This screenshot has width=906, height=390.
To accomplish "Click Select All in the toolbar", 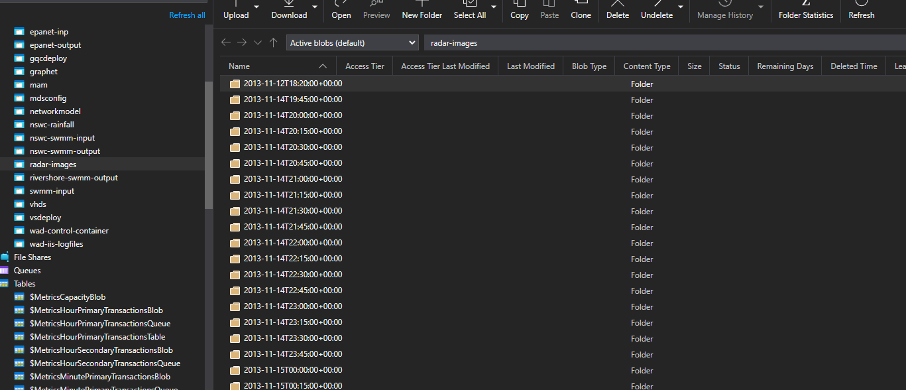I will point(469,11).
